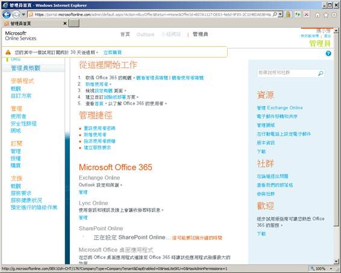Open the blue question-mark help icon
Image resolution: width=341 pixels, height=273 pixels.
click(x=328, y=54)
